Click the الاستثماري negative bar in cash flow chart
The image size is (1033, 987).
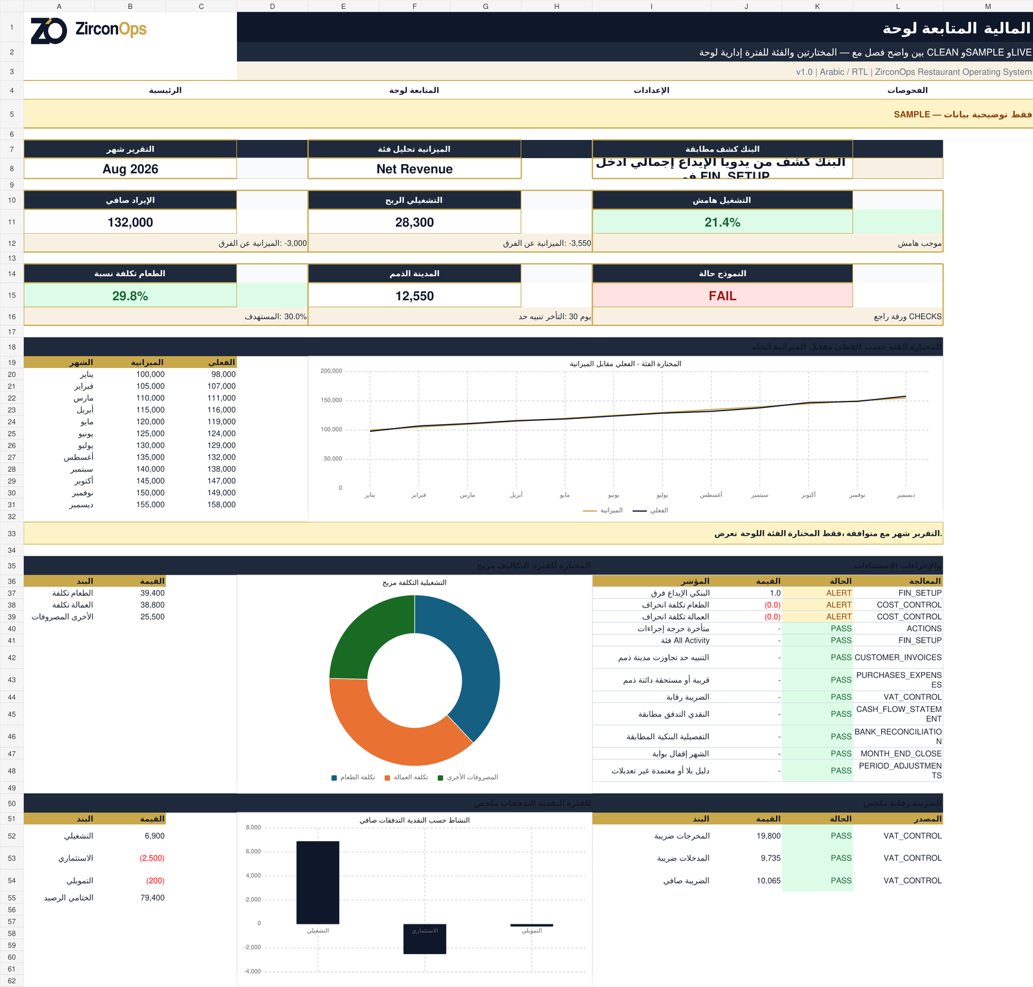click(425, 939)
